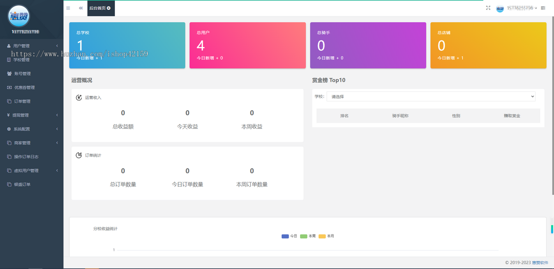Viewport: 554px width, 269px height.
Task: Click the 订单统计 pie chart icon
Action: tap(79, 155)
